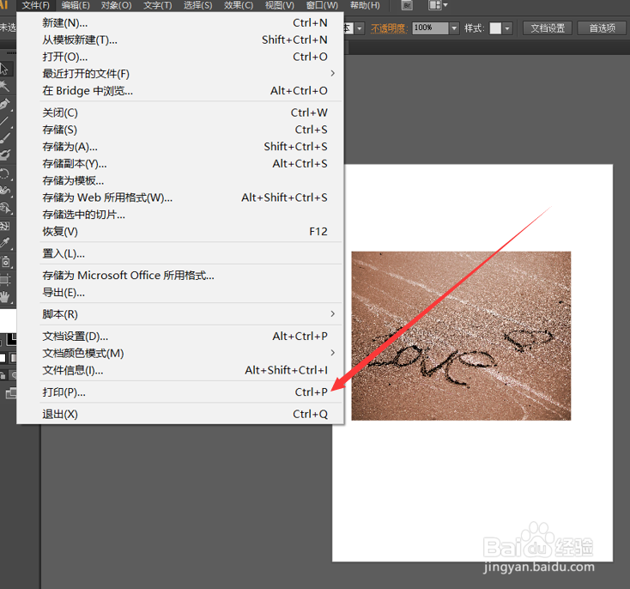The height and width of the screenshot is (589, 630).
Task: Click the 样式 style swatch
Action: (495, 28)
